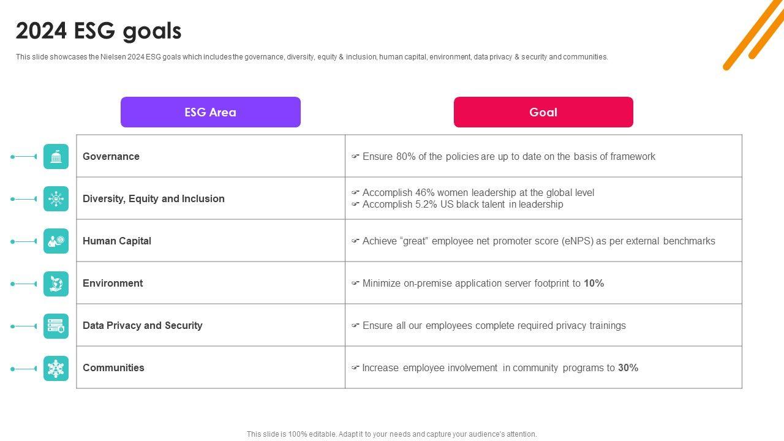This screenshot has width=784, height=441.
Task: Click the Human Capital person icon
Action: [x=56, y=241]
